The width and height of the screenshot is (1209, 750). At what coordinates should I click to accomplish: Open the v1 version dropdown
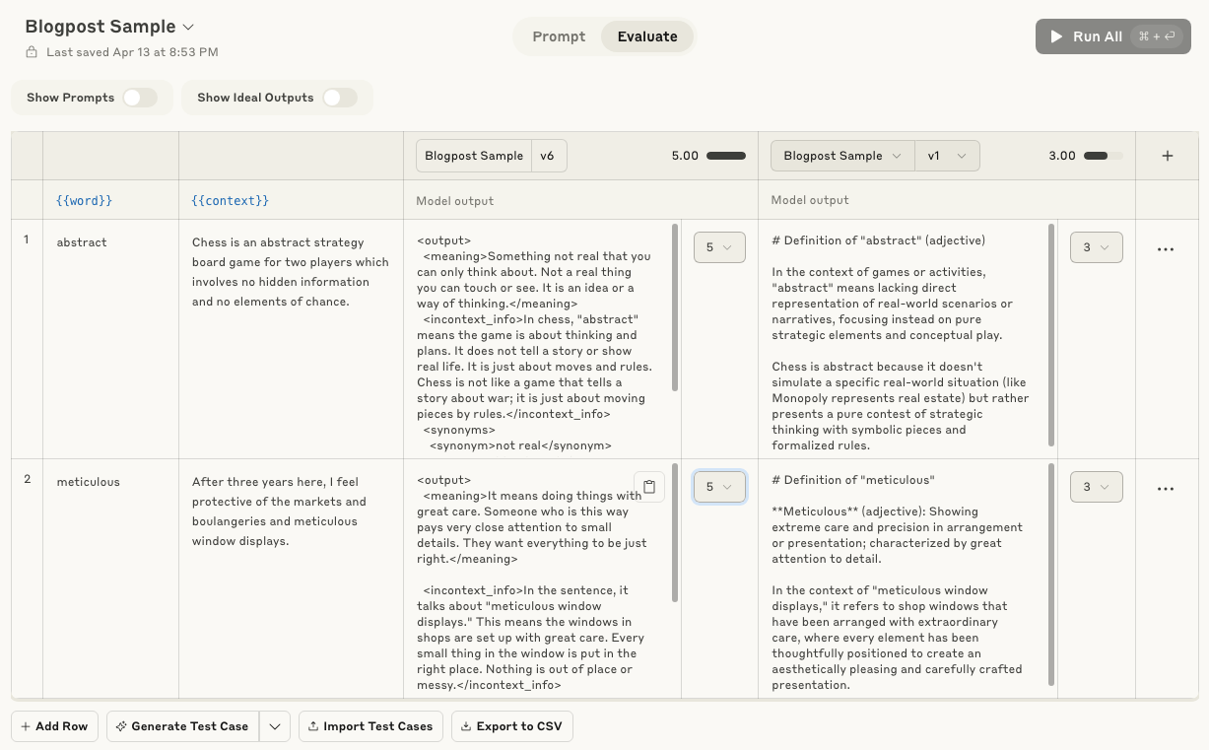[x=947, y=156]
